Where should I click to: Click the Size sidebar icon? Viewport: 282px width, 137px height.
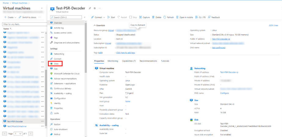click(x=52, y=69)
